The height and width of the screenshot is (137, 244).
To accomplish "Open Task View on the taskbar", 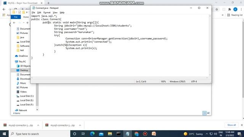I will click(x=83, y=134).
